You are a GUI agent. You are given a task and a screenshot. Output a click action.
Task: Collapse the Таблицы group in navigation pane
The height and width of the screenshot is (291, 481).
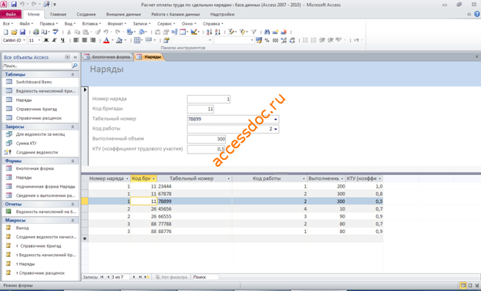[x=72, y=75]
